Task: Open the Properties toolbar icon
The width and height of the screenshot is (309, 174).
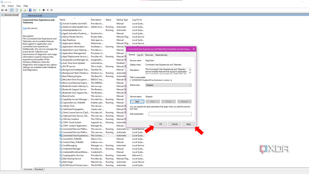Action: point(17,10)
